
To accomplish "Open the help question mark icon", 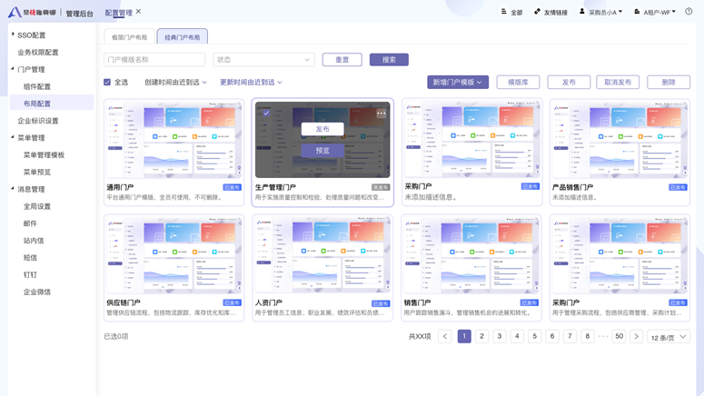I will (689, 12).
